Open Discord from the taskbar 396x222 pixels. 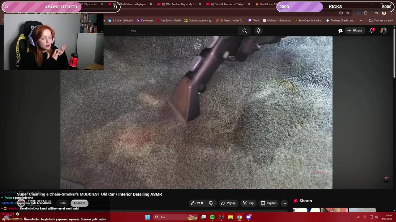[x=248, y=217]
